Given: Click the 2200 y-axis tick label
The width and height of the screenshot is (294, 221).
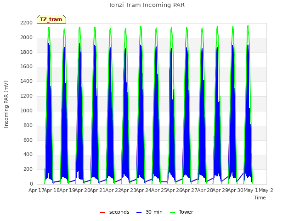Looking at the screenshot, I should 27,23.
